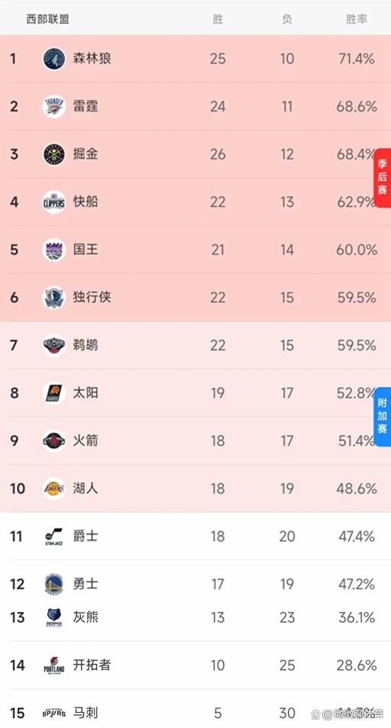This screenshot has height=728, width=391.
Task: Tap the Suns team logo
Action: click(54, 393)
